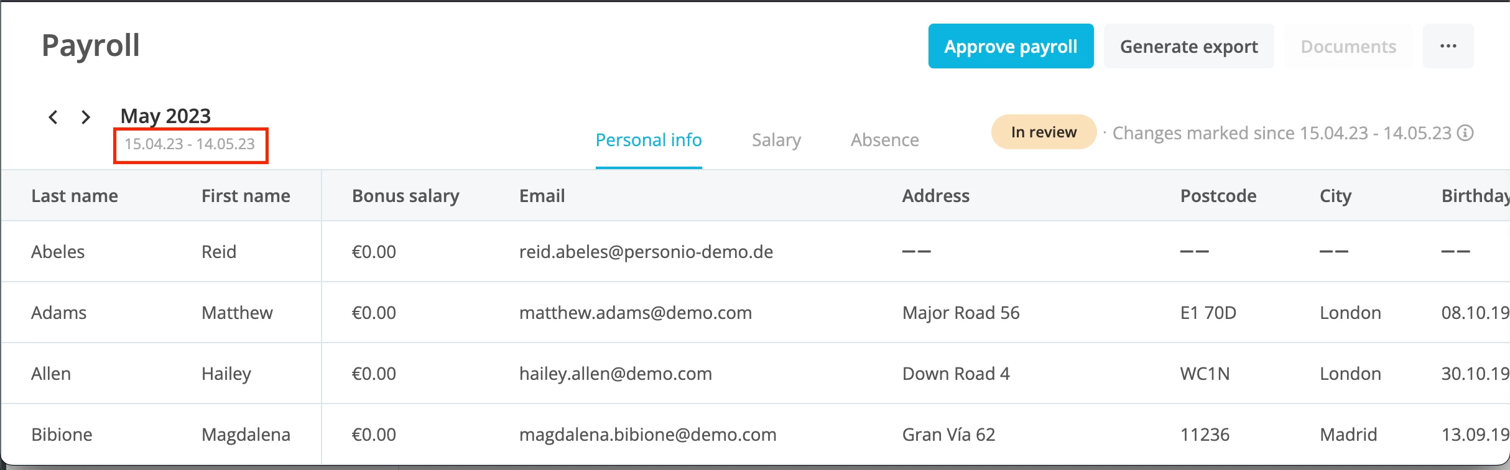
Task: Click the Postcode column header
Action: (1218, 196)
